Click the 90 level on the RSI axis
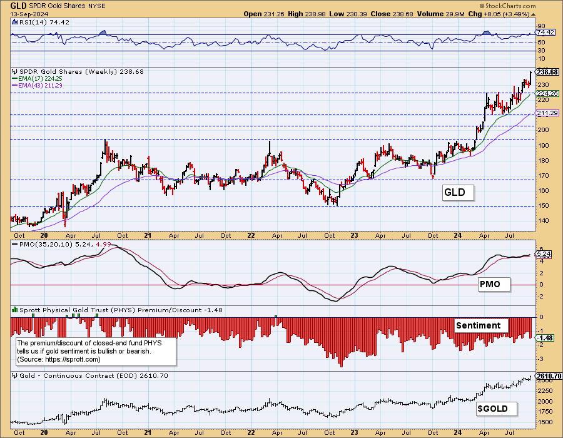 [542, 26]
